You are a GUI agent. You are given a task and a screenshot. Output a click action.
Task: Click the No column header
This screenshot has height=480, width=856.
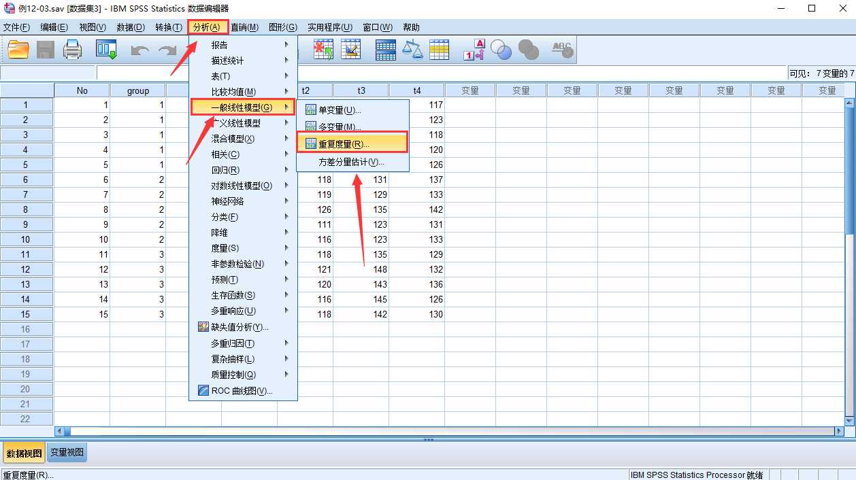[82, 90]
